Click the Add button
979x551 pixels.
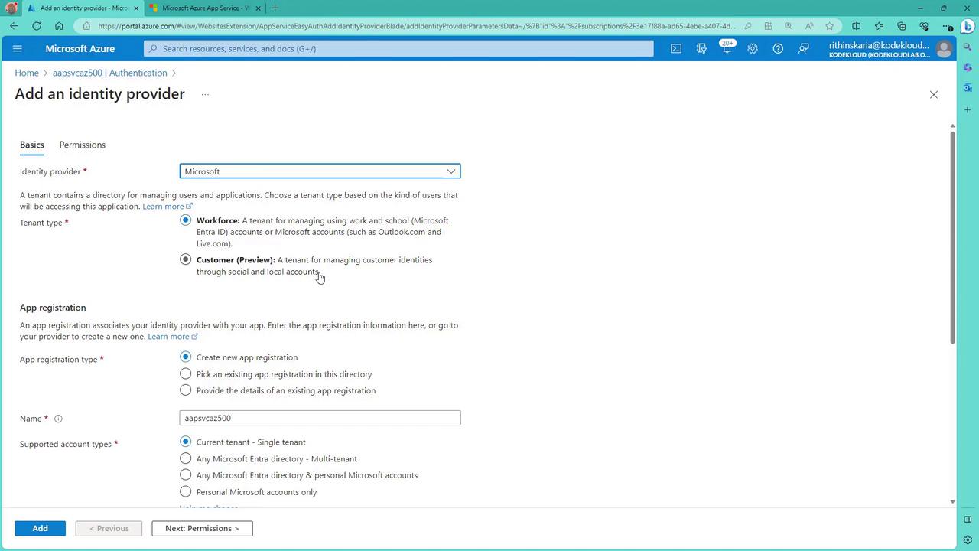pos(40,528)
